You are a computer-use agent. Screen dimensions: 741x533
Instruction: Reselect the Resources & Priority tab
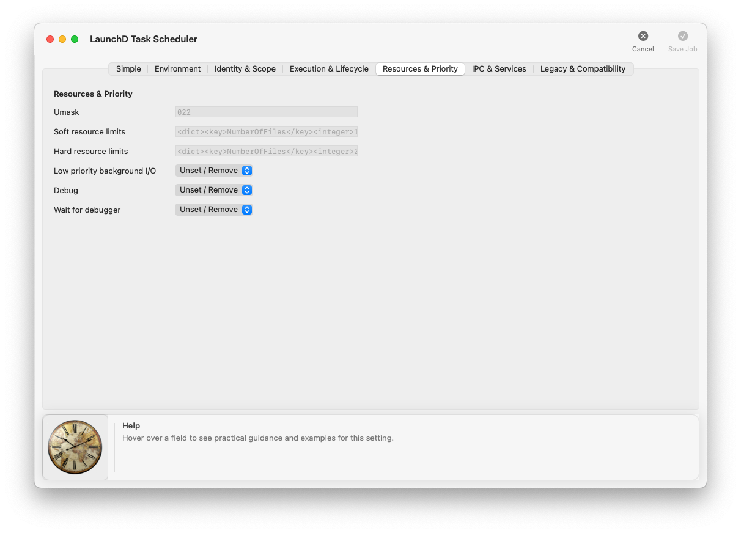(420, 68)
